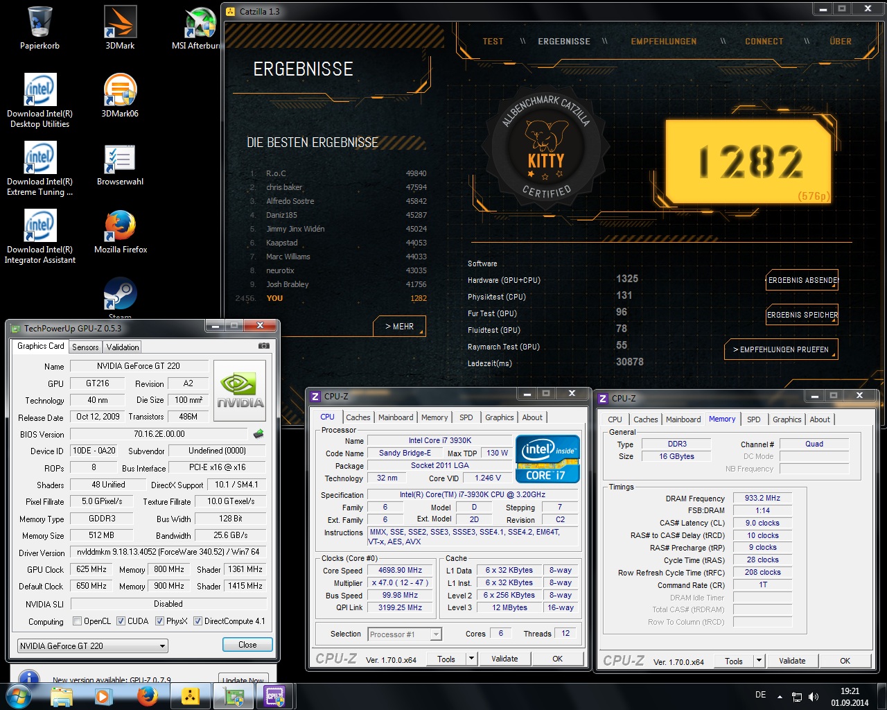Screen dimensions: 887x710
Task: Click EMPFEHLUNGEN PRUEFEN button
Action: pyautogui.click(x=781, y=349)
